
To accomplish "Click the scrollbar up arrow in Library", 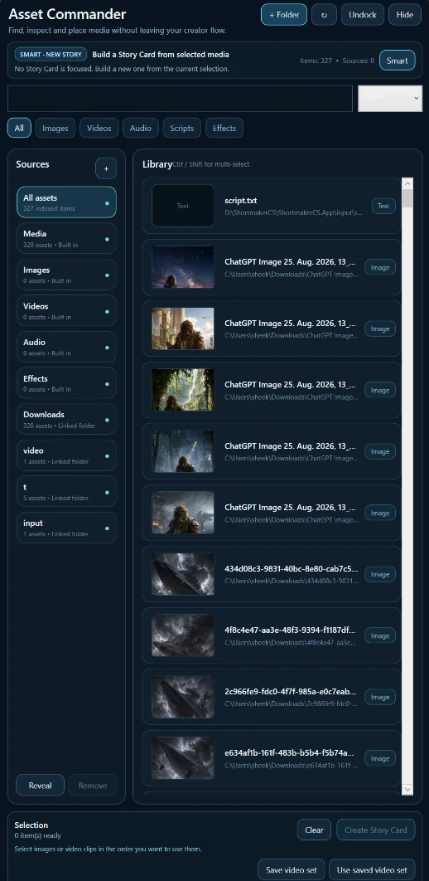I will tap(407, 183).
